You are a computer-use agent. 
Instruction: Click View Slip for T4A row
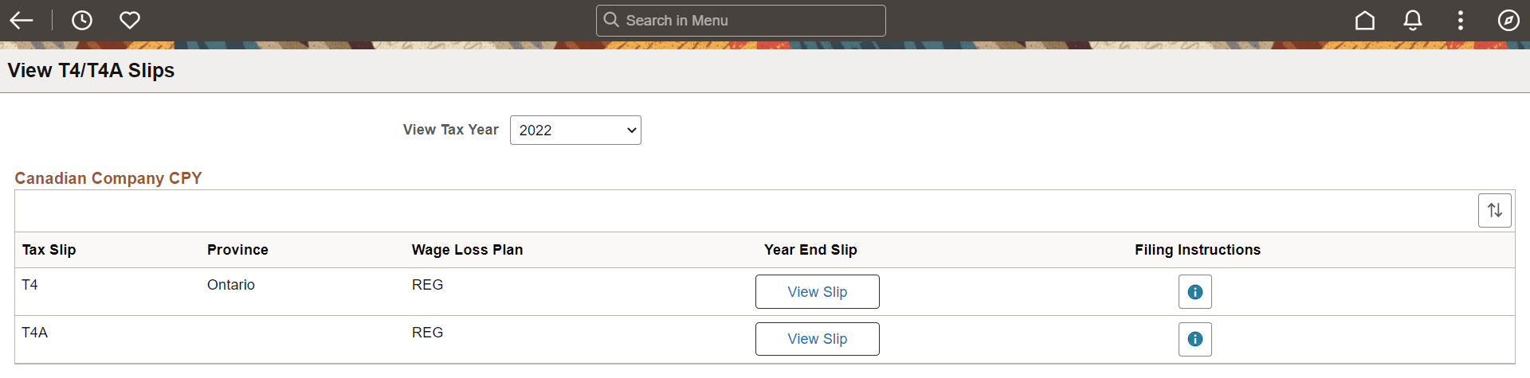coord(817,339)
